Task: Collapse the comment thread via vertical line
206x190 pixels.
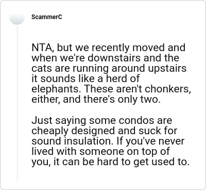Action: 17,103
